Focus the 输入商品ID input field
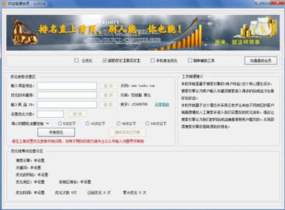285x210 pixels. click(x=67, y=105)
